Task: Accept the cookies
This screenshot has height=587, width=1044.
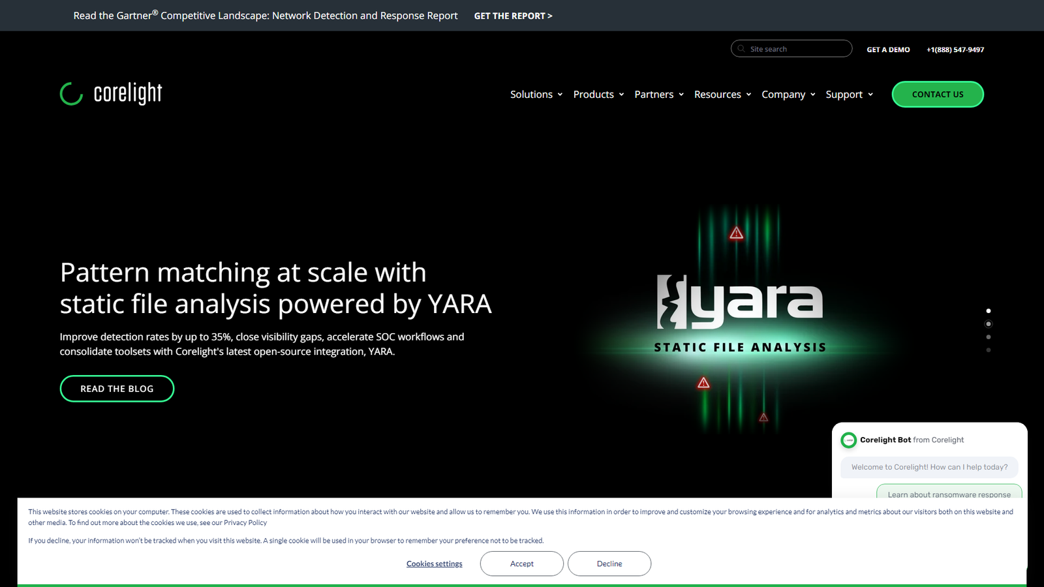Action: tap(522, 564)
